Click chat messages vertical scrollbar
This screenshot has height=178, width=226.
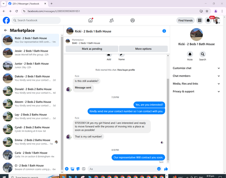pyautogui.click(x=168, y=119)
